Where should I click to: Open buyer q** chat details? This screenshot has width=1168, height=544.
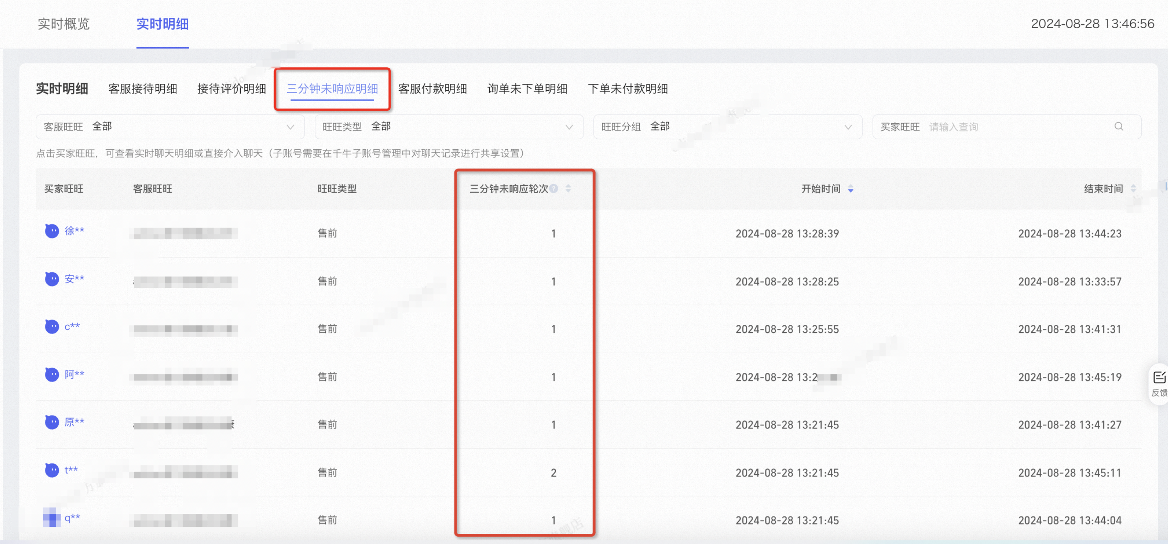tap(72, 518)
